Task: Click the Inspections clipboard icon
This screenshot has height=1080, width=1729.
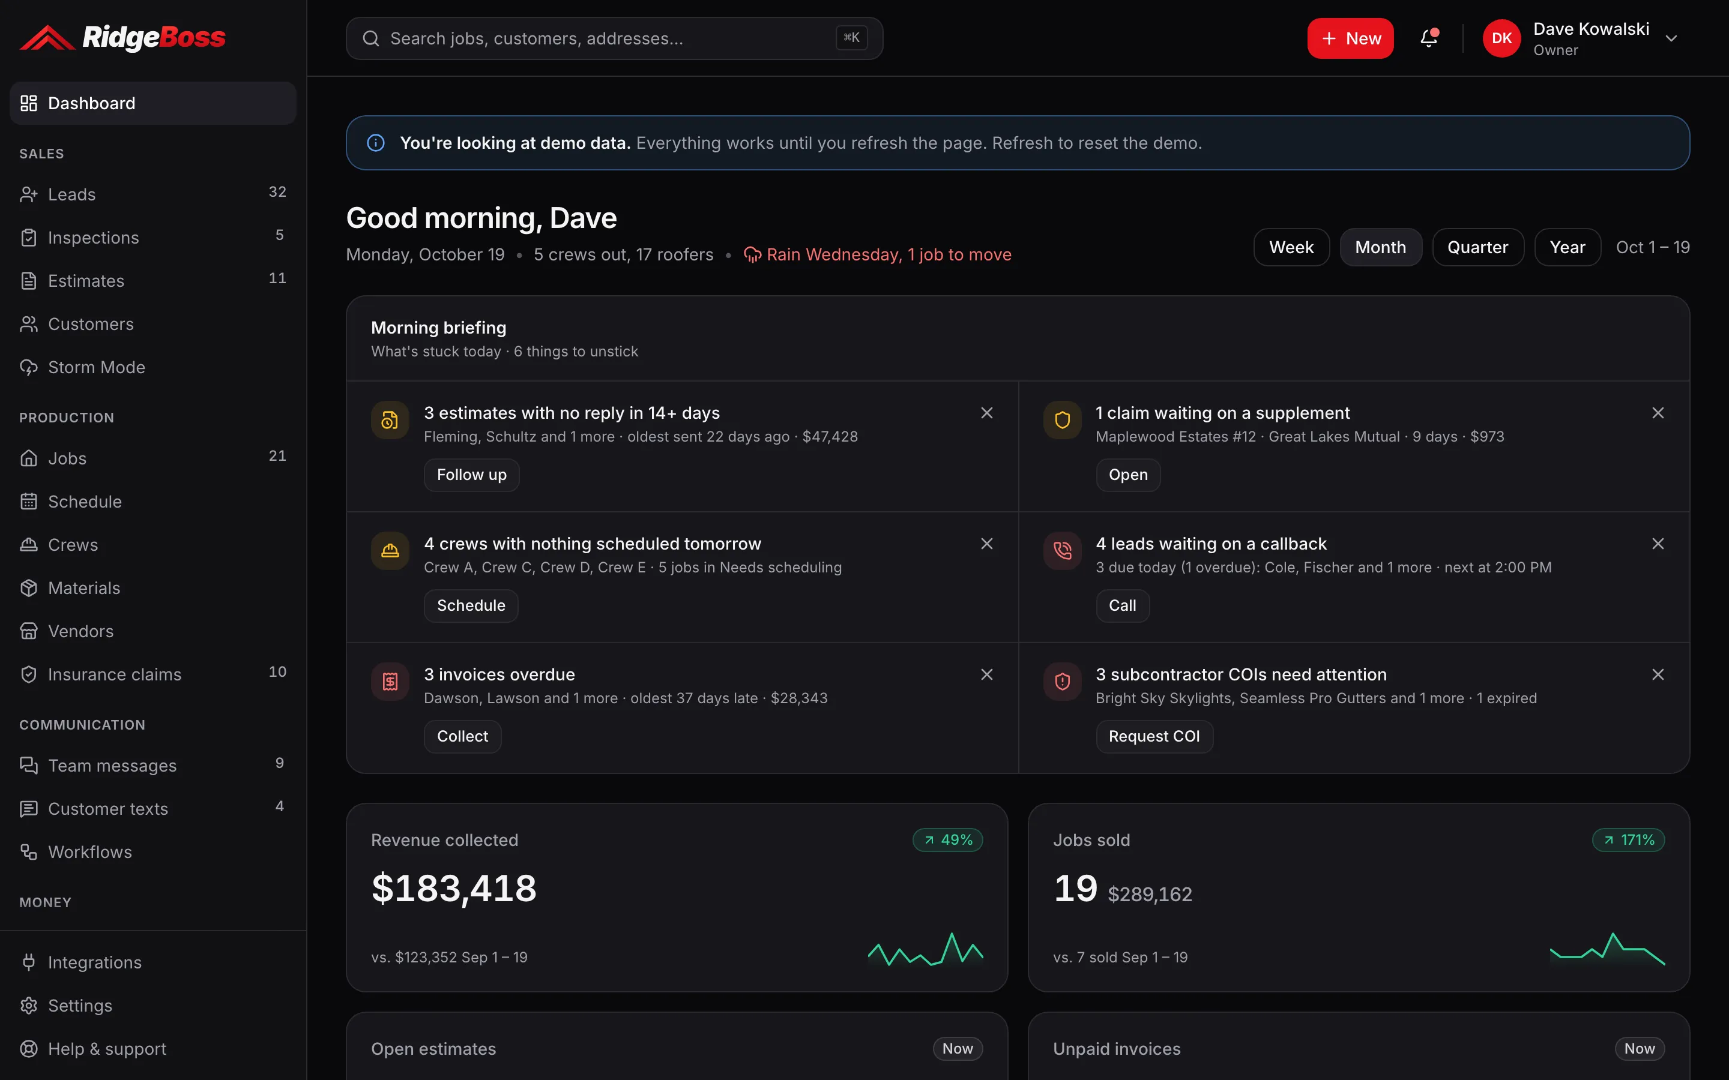Action: [29, 237]
